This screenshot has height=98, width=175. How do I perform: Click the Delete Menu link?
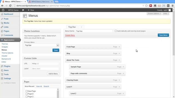(70, 35)
